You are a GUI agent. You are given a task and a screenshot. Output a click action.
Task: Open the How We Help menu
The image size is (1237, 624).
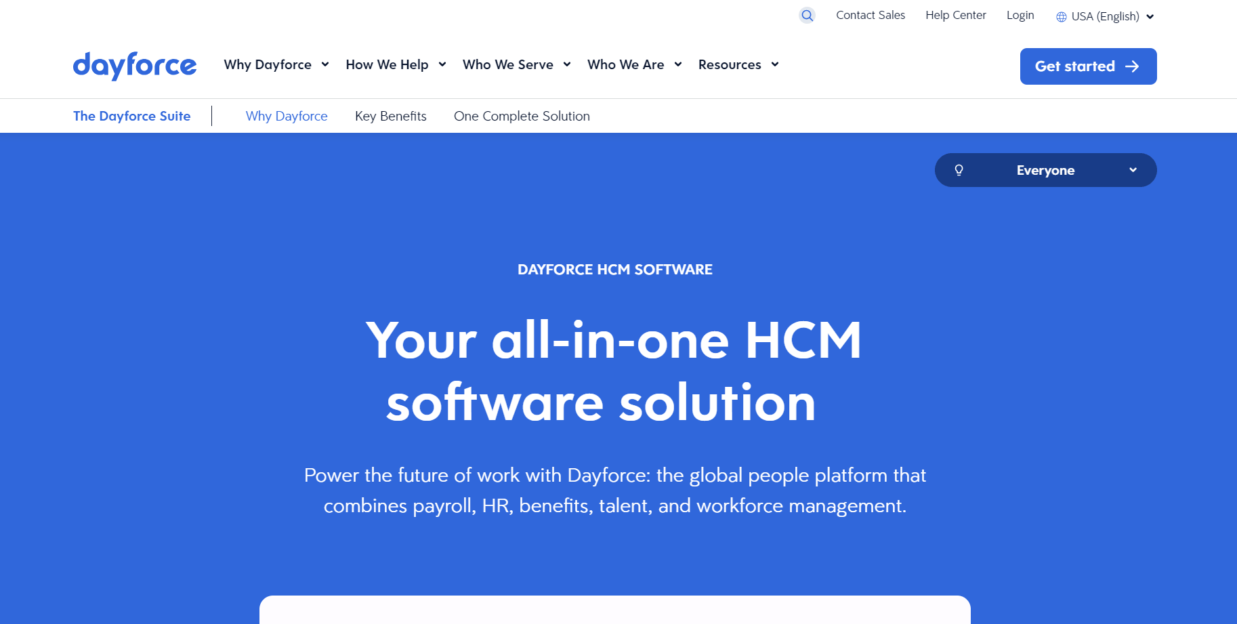click(387, 64)
